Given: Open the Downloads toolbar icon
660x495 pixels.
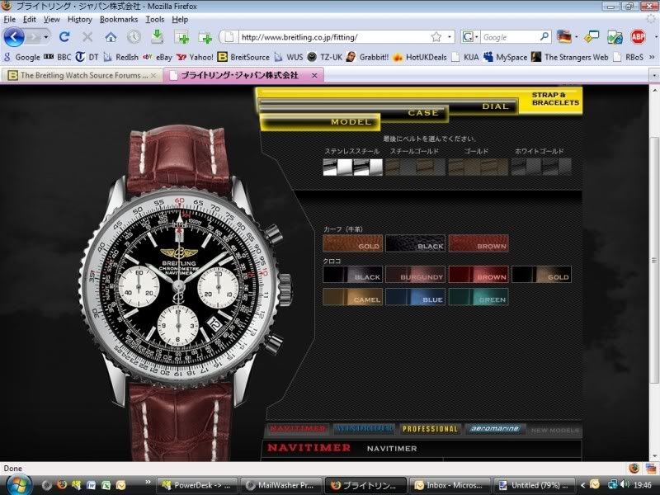Looking at the screenshot, I should point(157,37).
